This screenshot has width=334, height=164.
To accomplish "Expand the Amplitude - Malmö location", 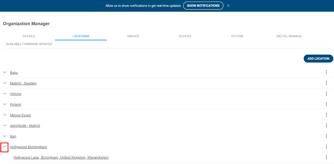I will tap(5, 126).
